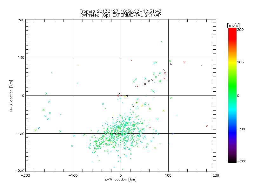
Task: Click the N-S axis tick label "-100"
Action: [x=20, y=134]
